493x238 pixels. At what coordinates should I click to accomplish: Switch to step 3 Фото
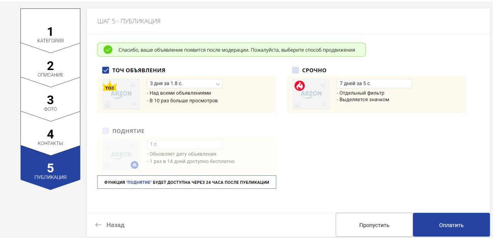(50, 103)
